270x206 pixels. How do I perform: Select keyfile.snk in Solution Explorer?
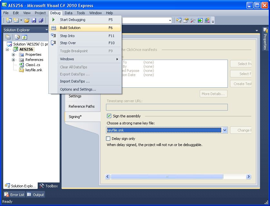[34, 70]
